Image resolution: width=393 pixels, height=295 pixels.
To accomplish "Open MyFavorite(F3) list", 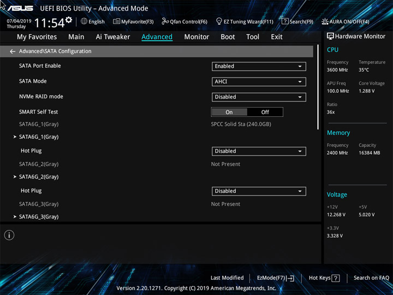I will coord(133,21).
